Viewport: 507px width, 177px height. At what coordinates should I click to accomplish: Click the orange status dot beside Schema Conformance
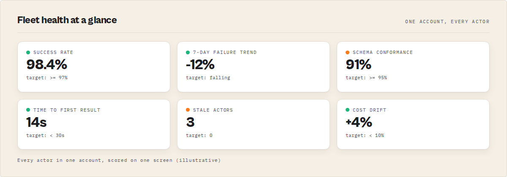pyautogui.click(x=348, y=53)
